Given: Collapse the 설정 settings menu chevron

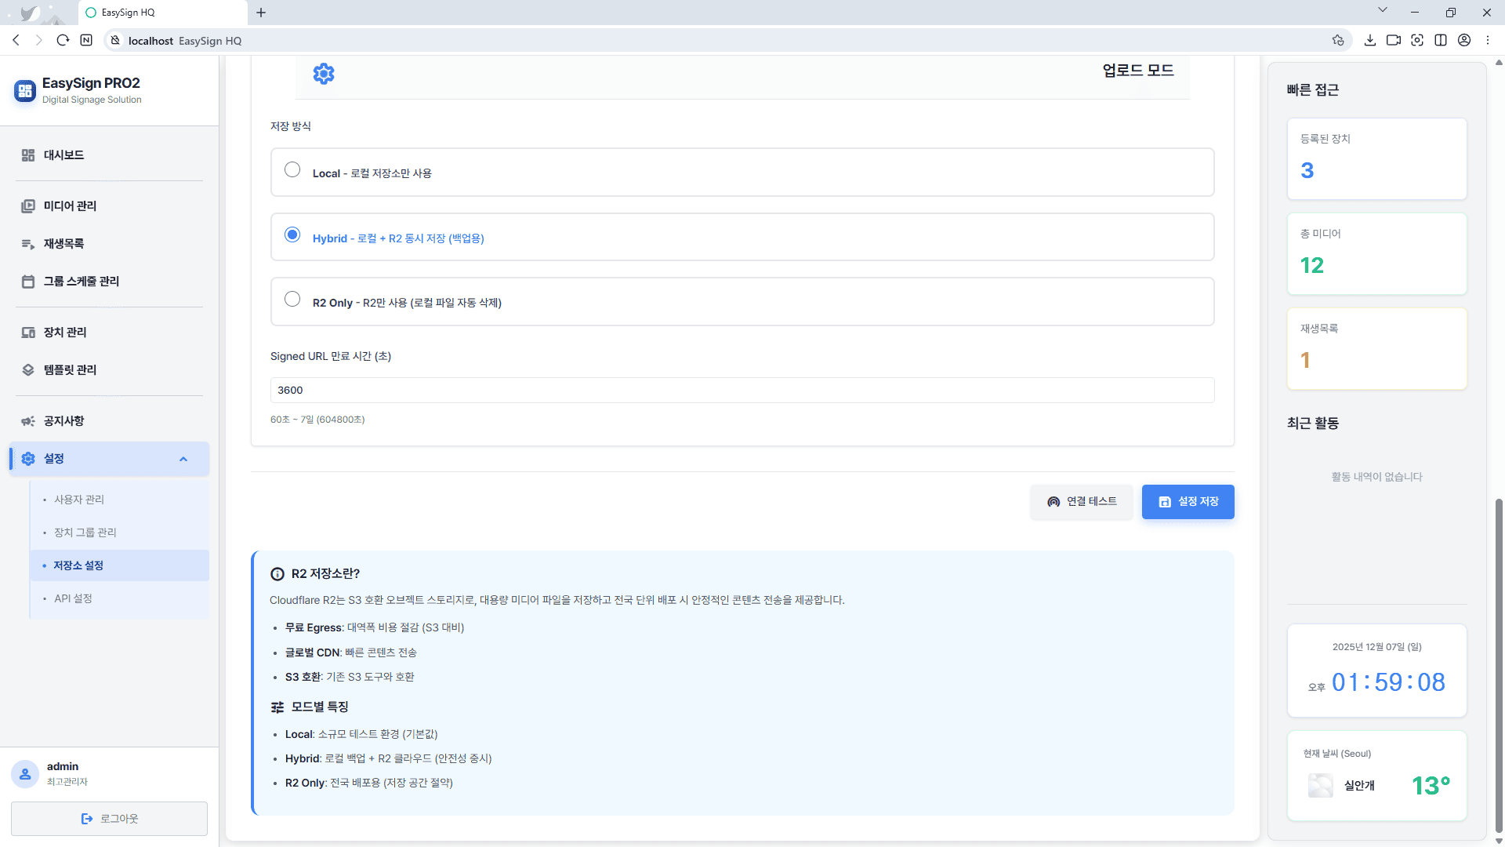Looking at the screenshot, I should coord(183,460).
